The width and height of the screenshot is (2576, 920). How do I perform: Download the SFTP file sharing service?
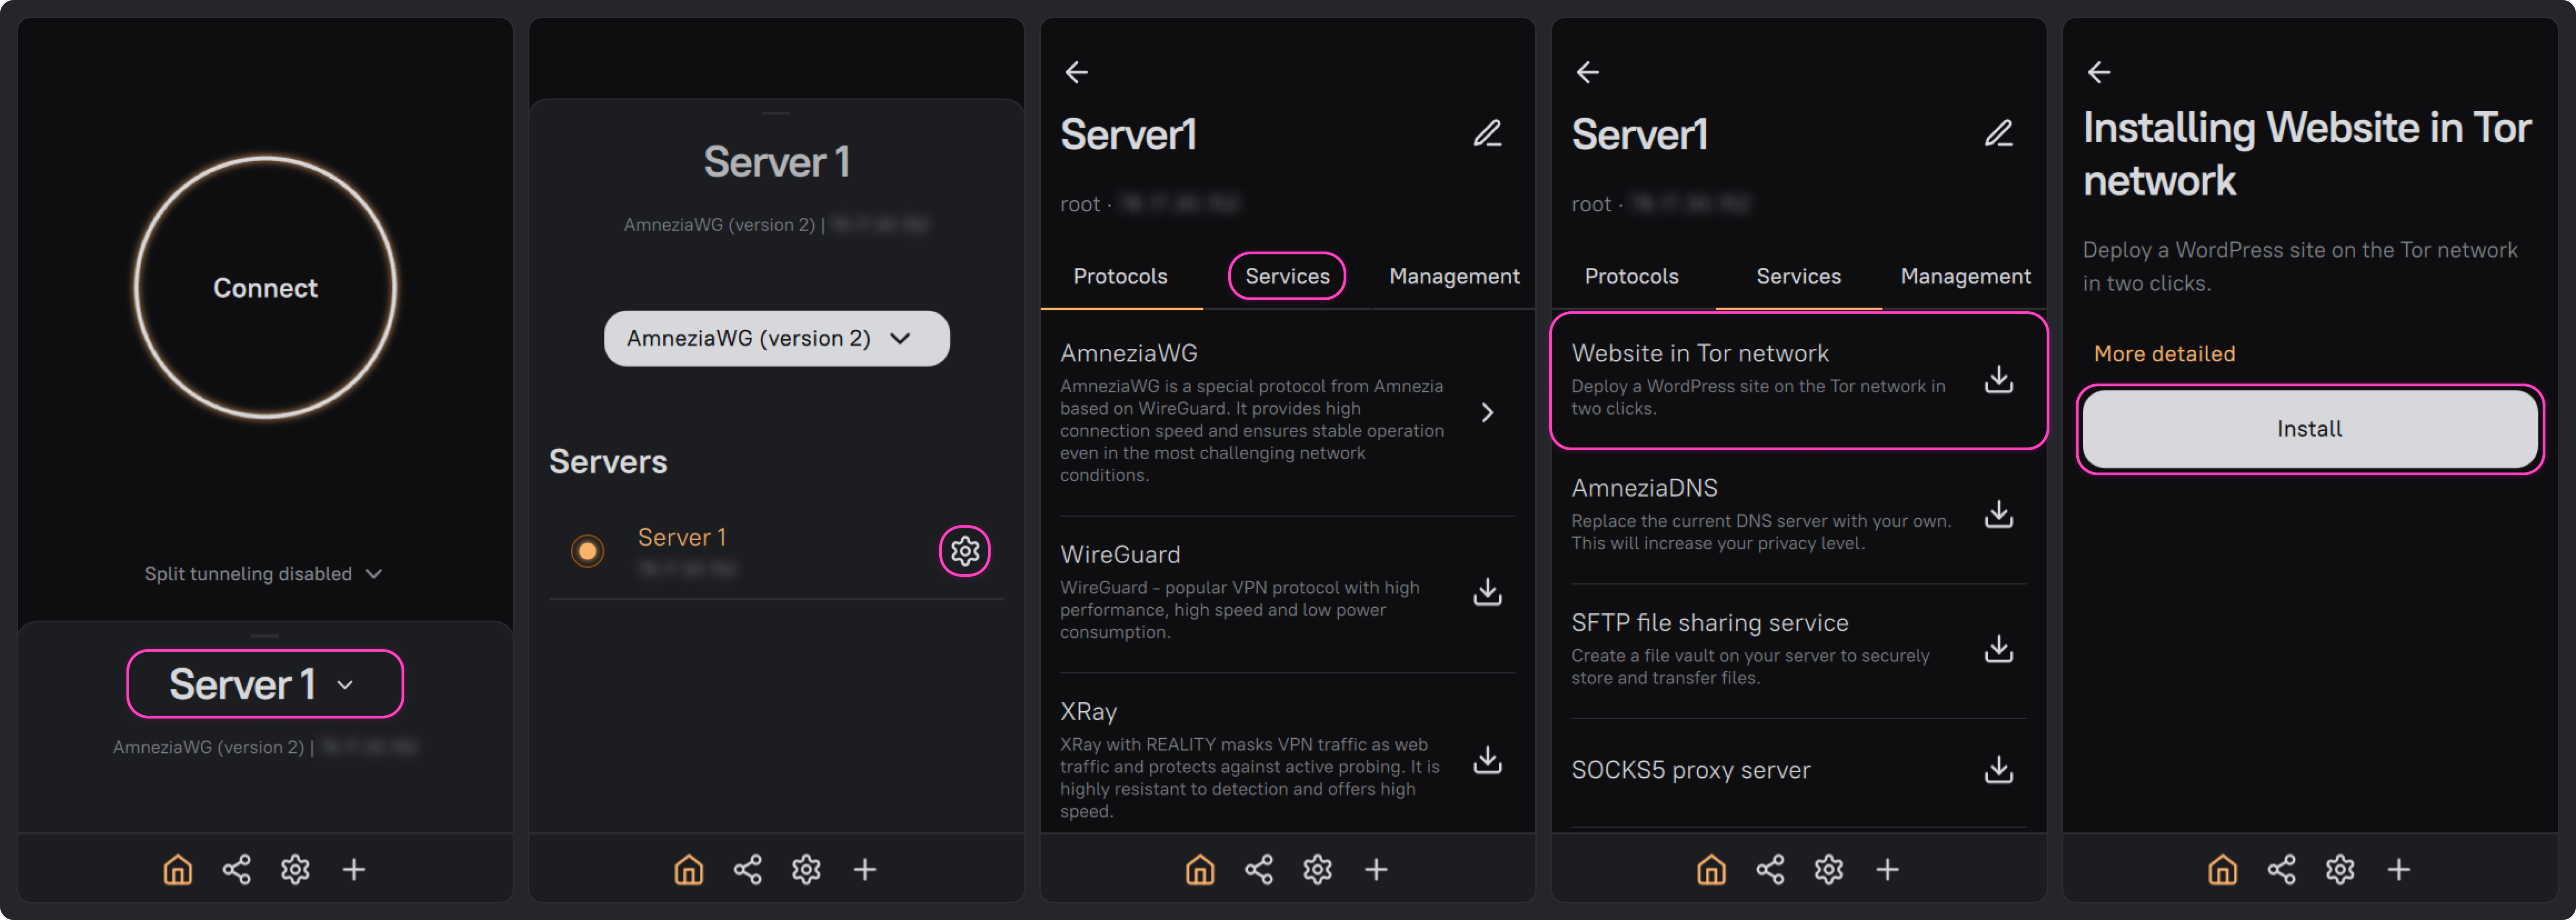pyautogui.click(x=1999, y=649)
